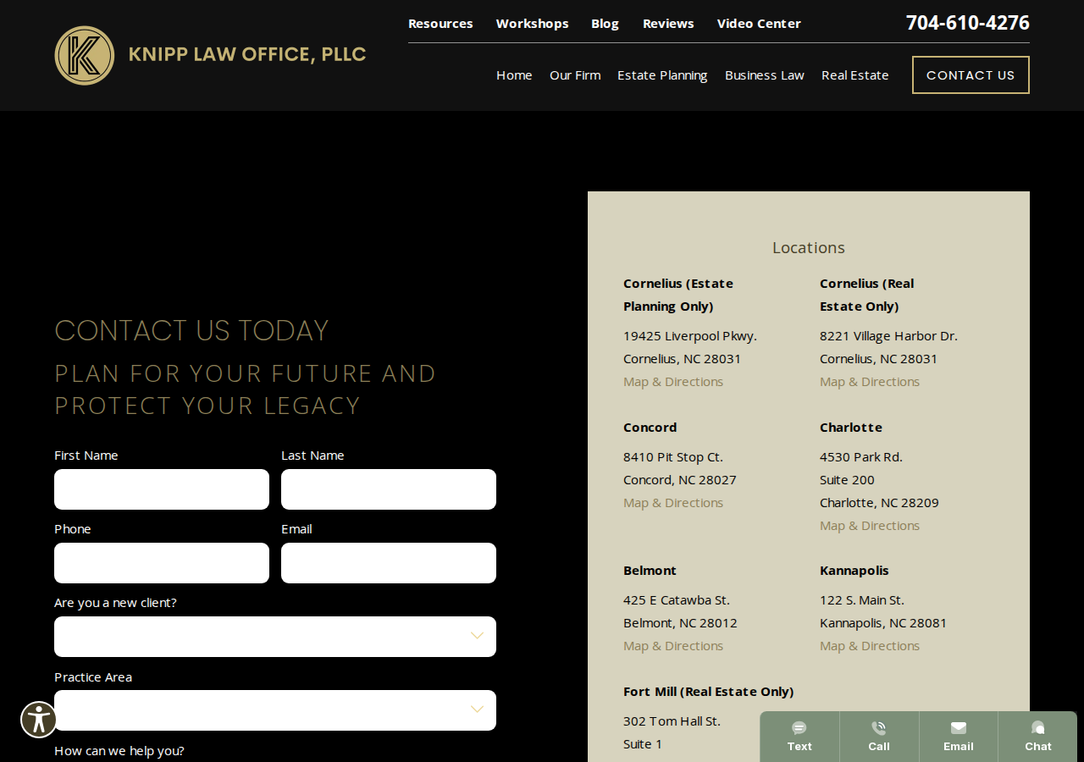
Task: Click the Knipp Law Office K logo
Action: tap(85, 56)
